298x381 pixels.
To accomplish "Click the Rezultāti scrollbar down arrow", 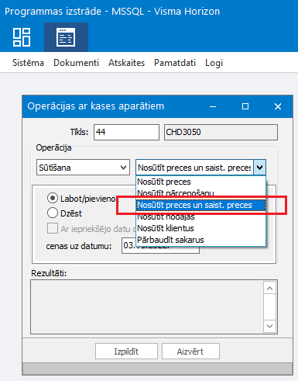I will tap(270, 326).
